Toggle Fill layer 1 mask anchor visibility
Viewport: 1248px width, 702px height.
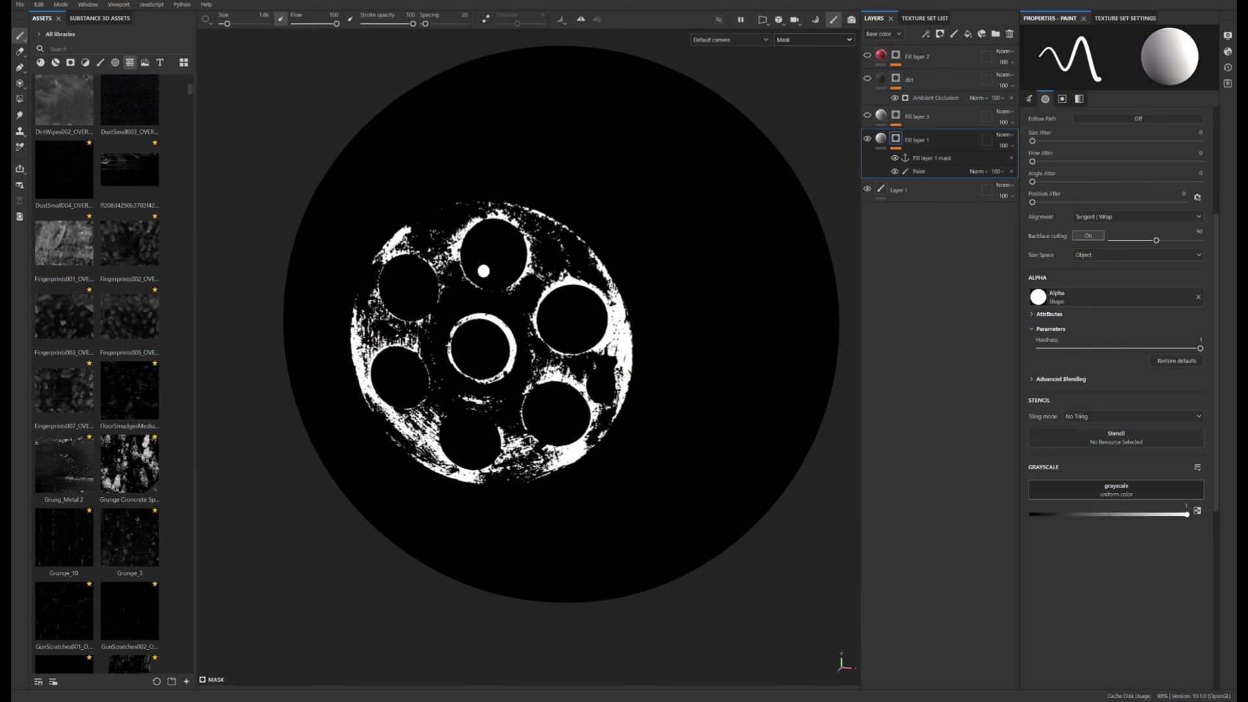[x=894, y=158]
